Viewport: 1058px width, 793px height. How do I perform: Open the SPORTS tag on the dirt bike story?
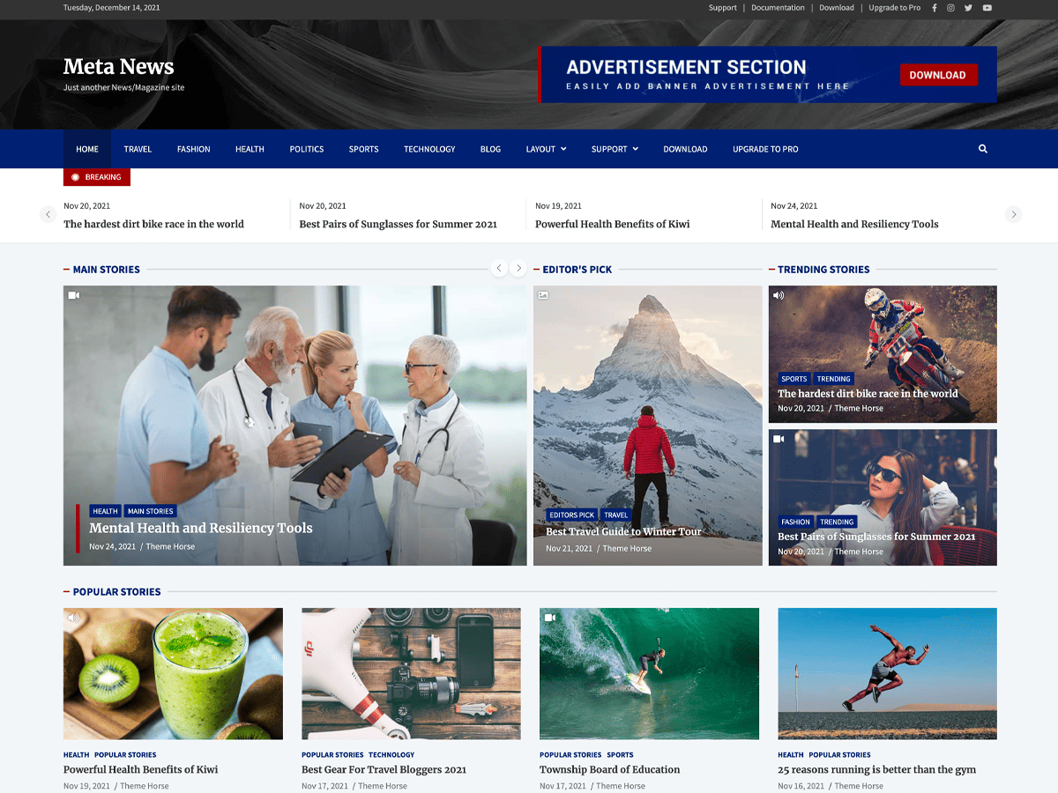tap(793, 378)
